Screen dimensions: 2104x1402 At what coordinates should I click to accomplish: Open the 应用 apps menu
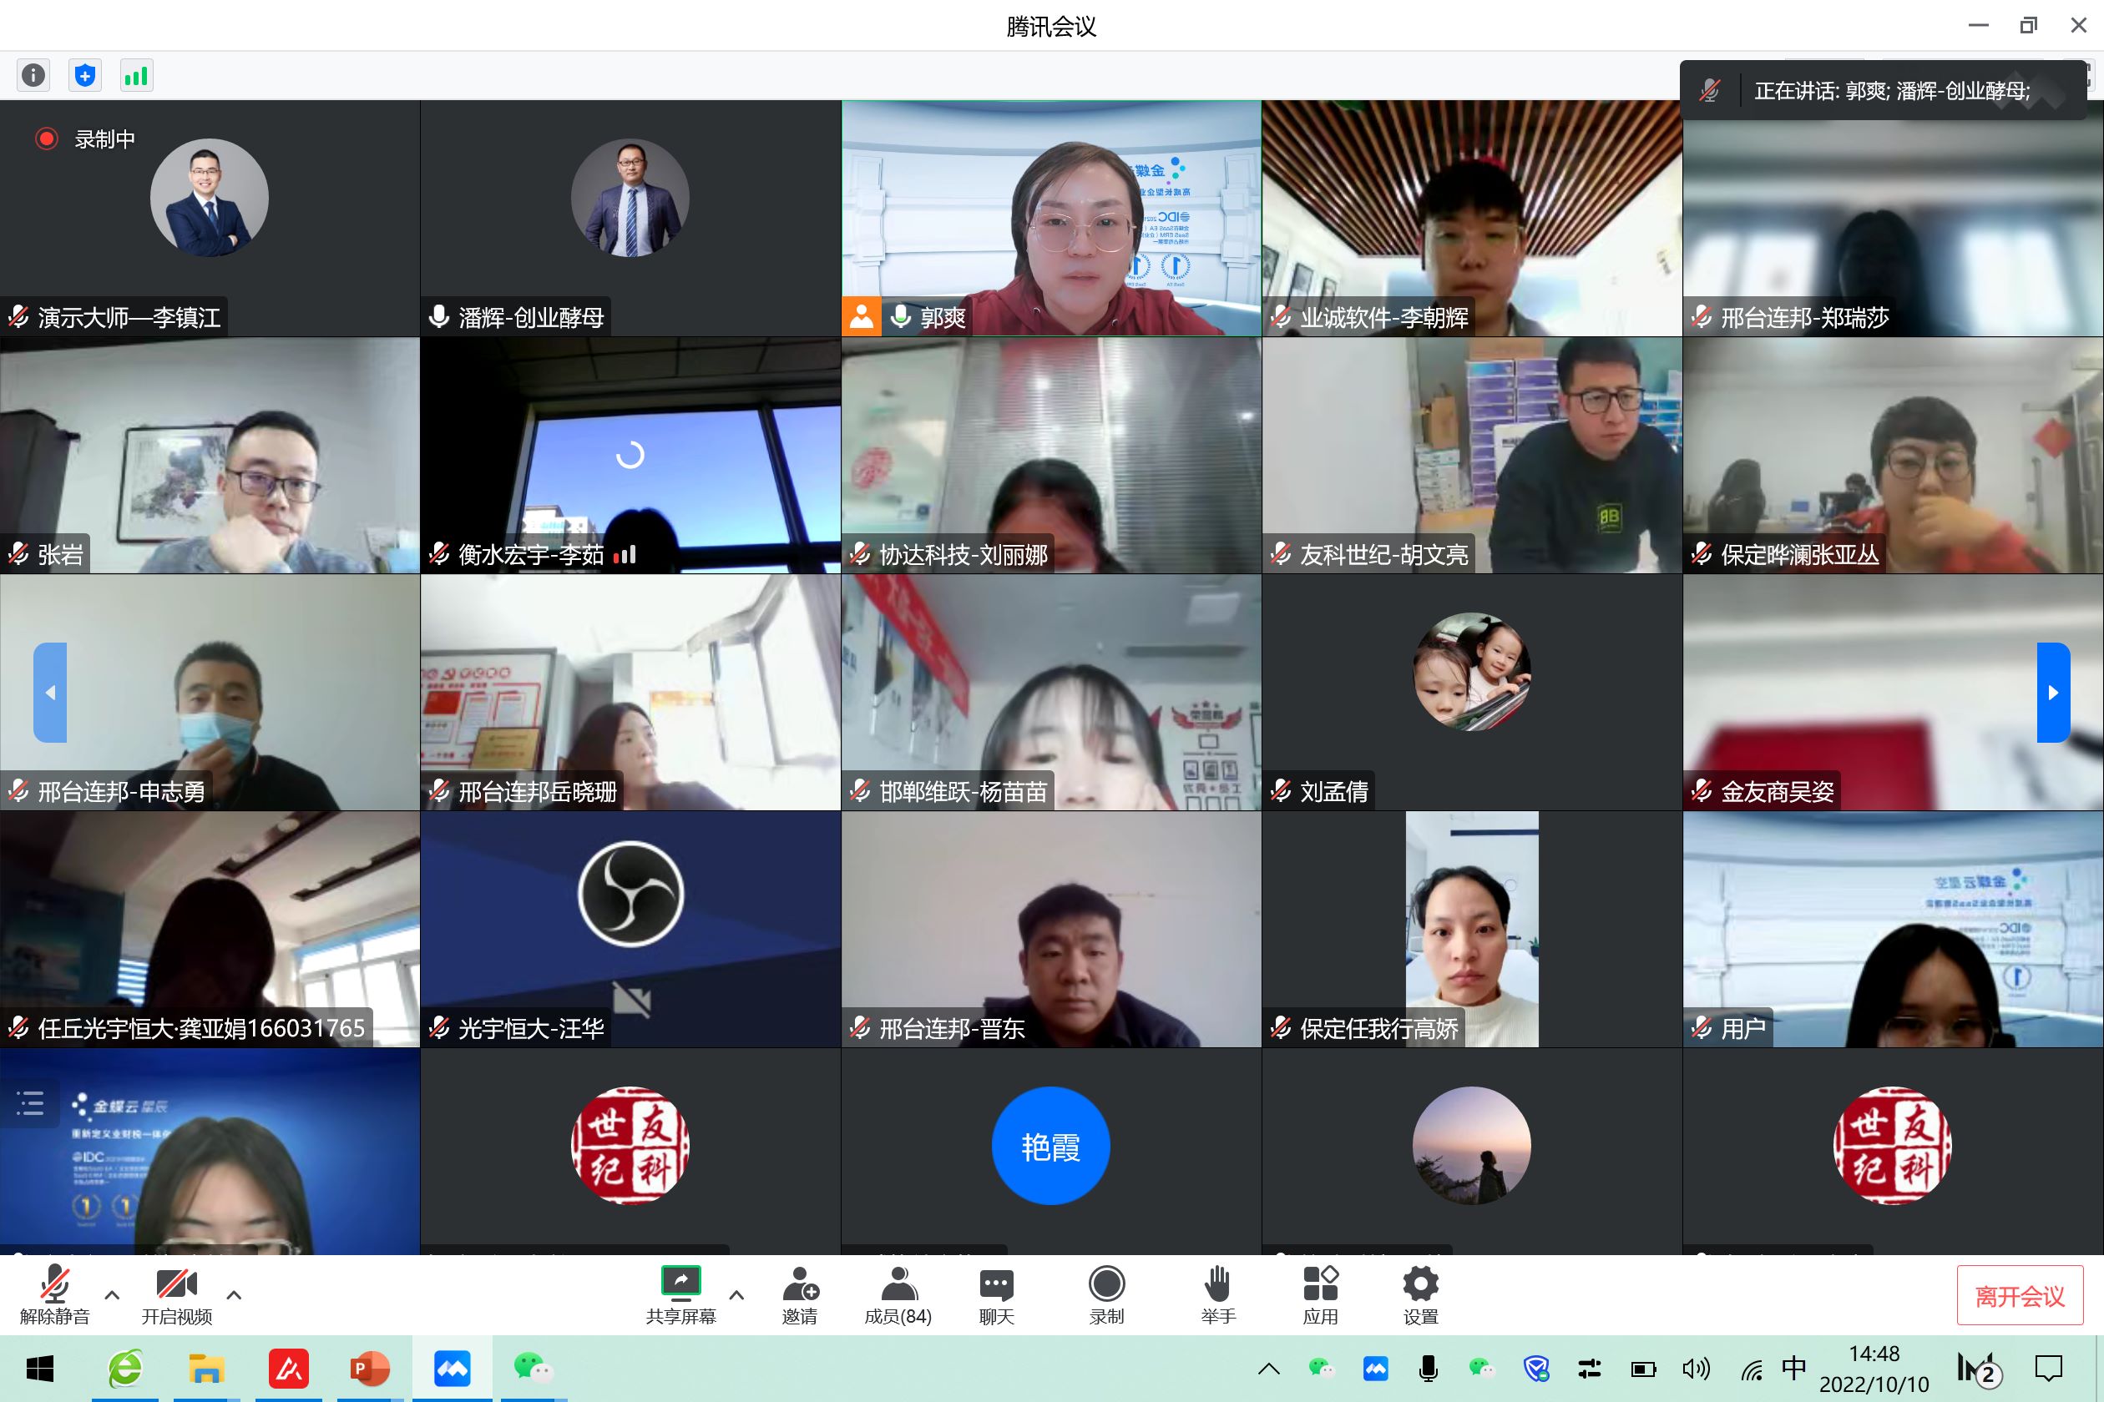(x=1320, y=1294)
